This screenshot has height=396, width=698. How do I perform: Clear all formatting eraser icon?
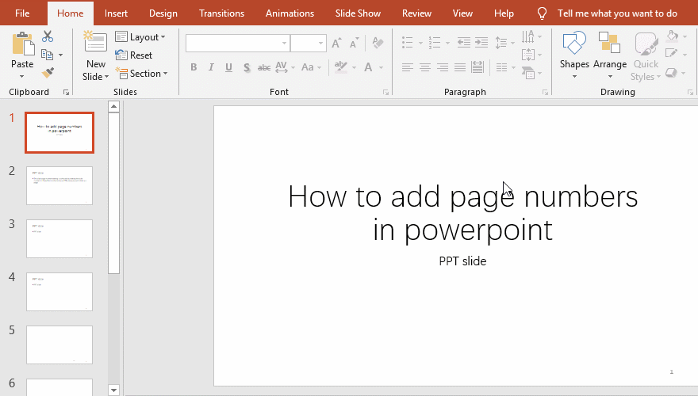click(378, 43)
